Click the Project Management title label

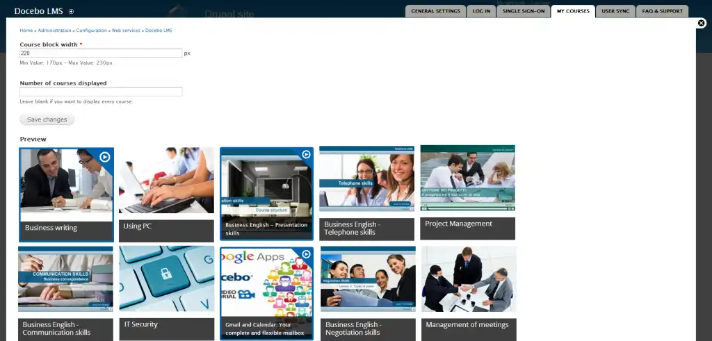pos(458,224)
